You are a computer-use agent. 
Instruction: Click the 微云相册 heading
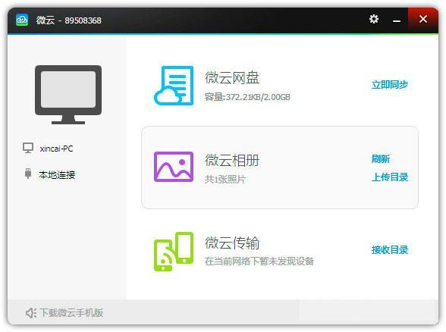232,161
